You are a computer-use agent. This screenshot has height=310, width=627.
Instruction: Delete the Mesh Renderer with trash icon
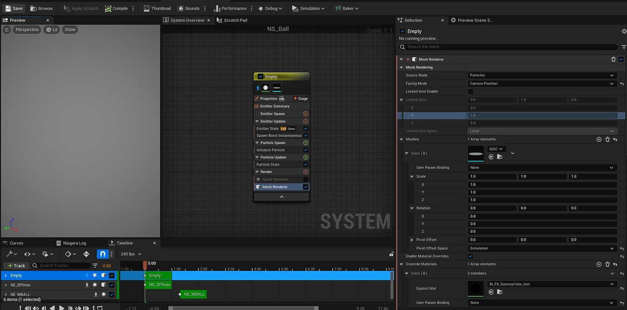[x=613, y=59]
